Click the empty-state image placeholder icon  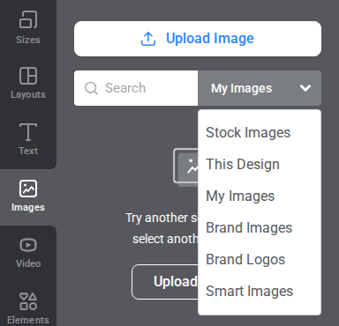(186, 167)
